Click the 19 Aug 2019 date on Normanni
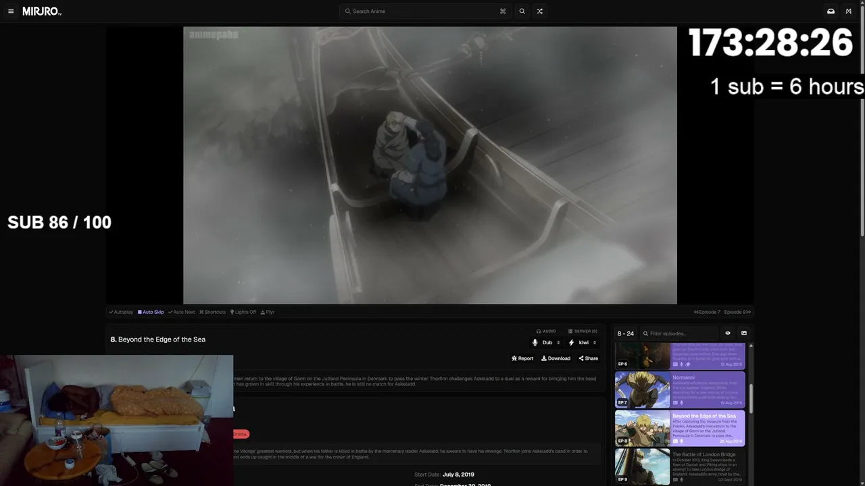 pyautogui.click(x=731, y=402)
